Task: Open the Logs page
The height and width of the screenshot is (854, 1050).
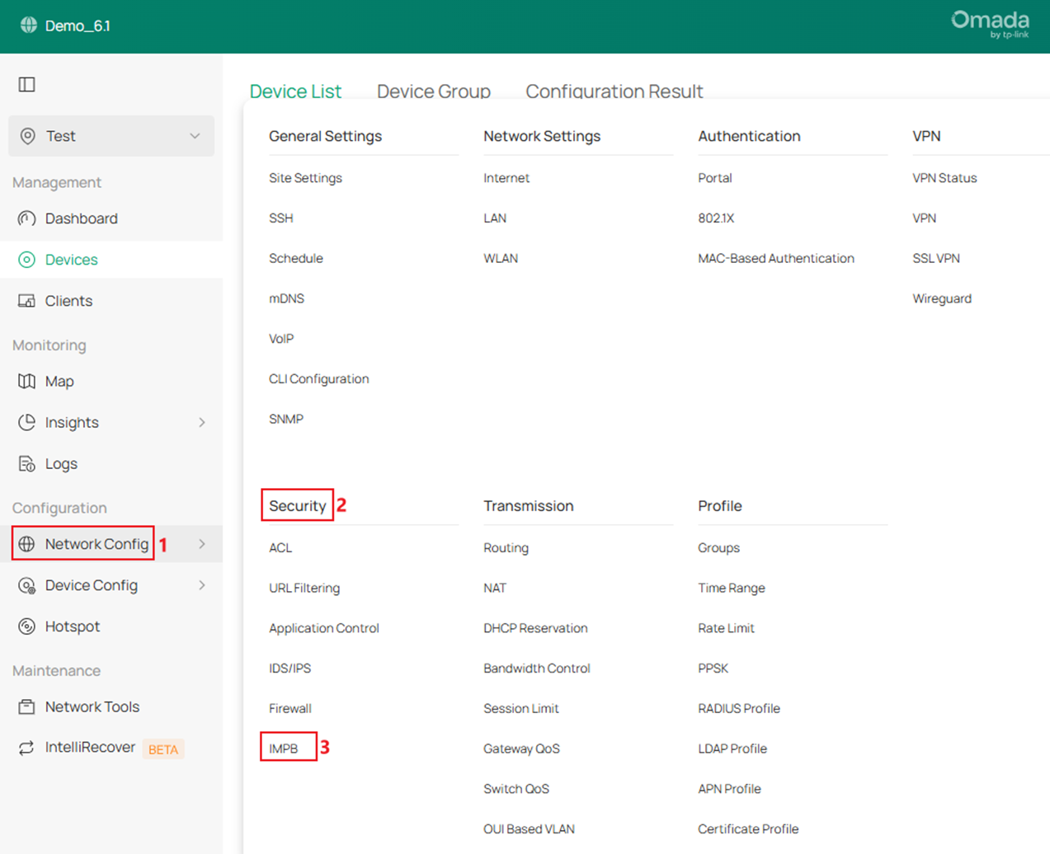Action: pos(61,463)
